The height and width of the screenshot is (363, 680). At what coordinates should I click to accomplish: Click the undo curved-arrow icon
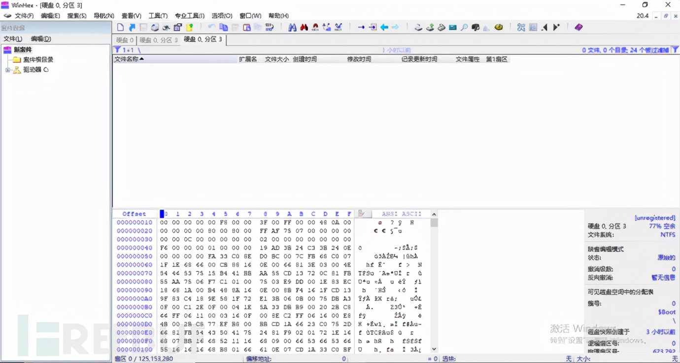click(x=211, y=27)
